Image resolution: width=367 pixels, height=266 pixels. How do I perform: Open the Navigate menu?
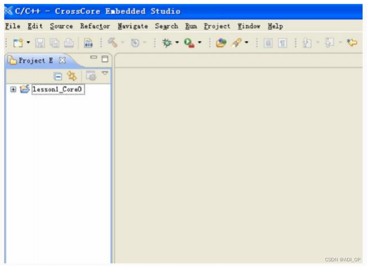click(x=133, y=26)
